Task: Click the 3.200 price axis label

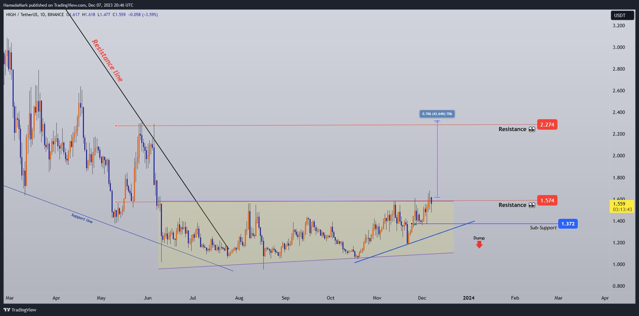Action: coord(619,26)
